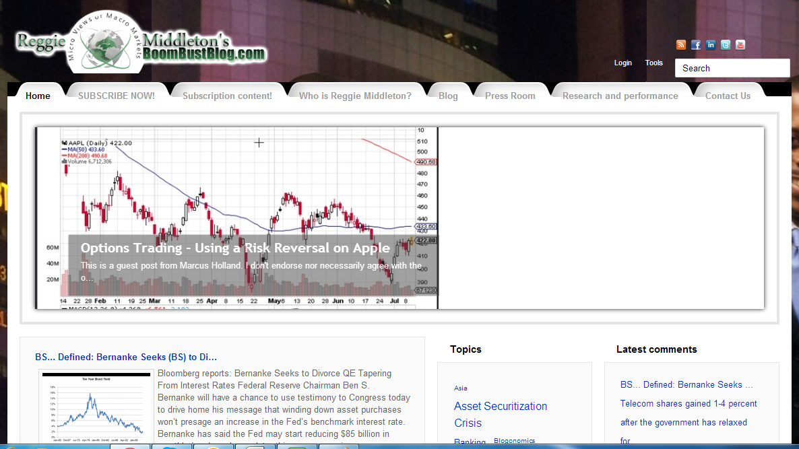Click the Twitter bird icon
Image resolution: width=799 pixels, height=449 pixels.
click(726, 45)
